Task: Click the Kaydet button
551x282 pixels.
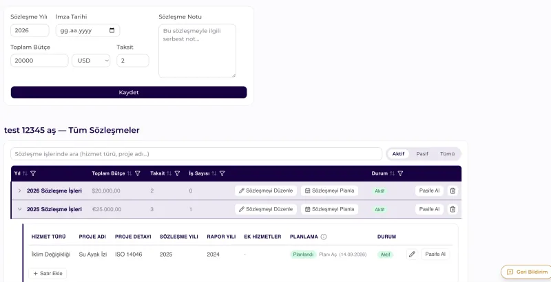Action: [129, 93]
